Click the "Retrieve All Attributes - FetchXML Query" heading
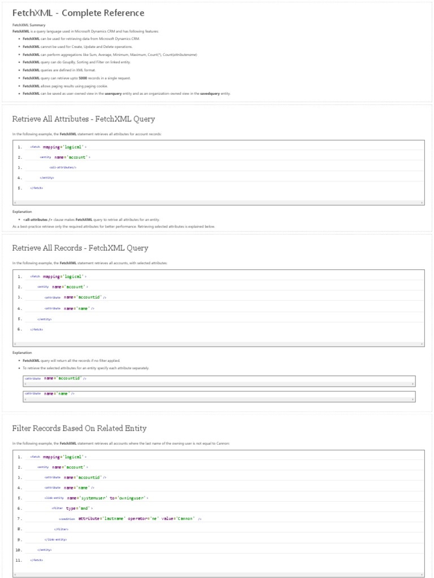This screenshot has height=578, width=434. [x=83, y=119]
